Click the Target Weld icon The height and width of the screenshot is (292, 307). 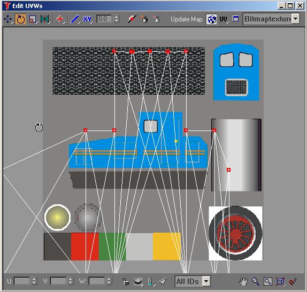click(x=132, y=19)
